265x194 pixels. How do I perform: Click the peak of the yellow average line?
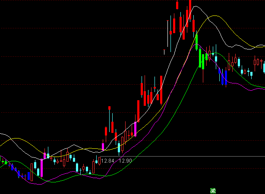214,16
